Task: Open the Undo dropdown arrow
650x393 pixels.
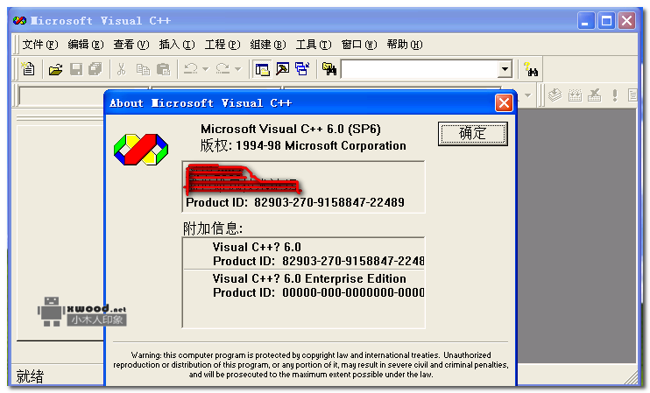Action: click(x=205, y=69)
